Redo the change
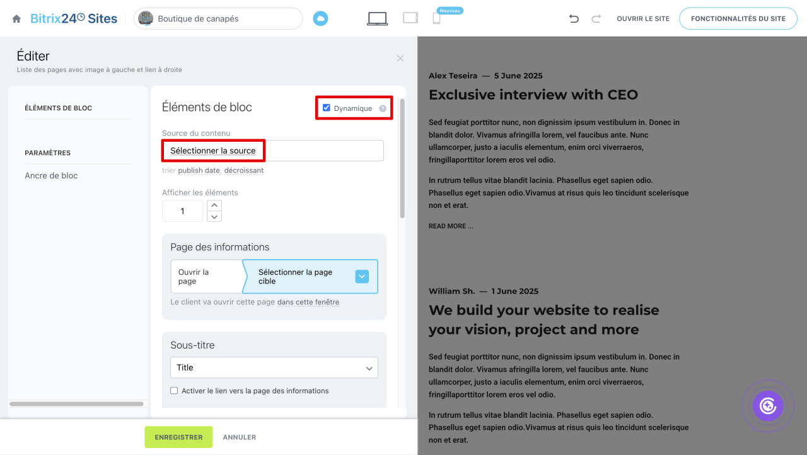The height and width of the screenshot is (455, 807). [x=596, y=19]
